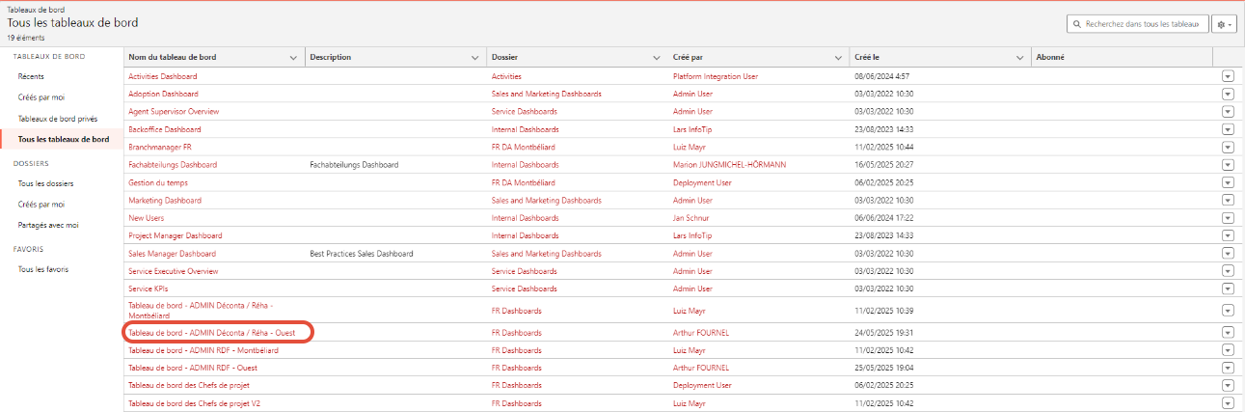Open row actions dropdown for Activities Dashboard
Image resolution: width=1245 pixels, height=412 pixels.
(1228, 75)
